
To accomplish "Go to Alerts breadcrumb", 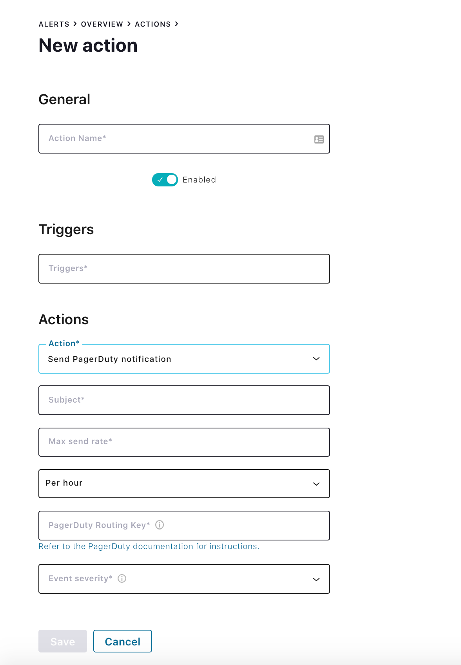I will [54, 24].
